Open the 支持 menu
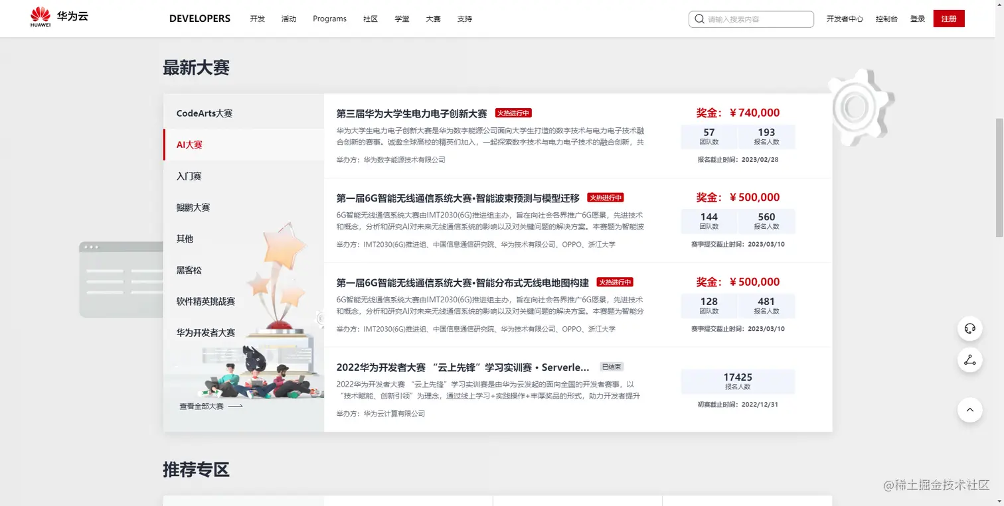Screen dimensions: 1004x506 point(465,19)
